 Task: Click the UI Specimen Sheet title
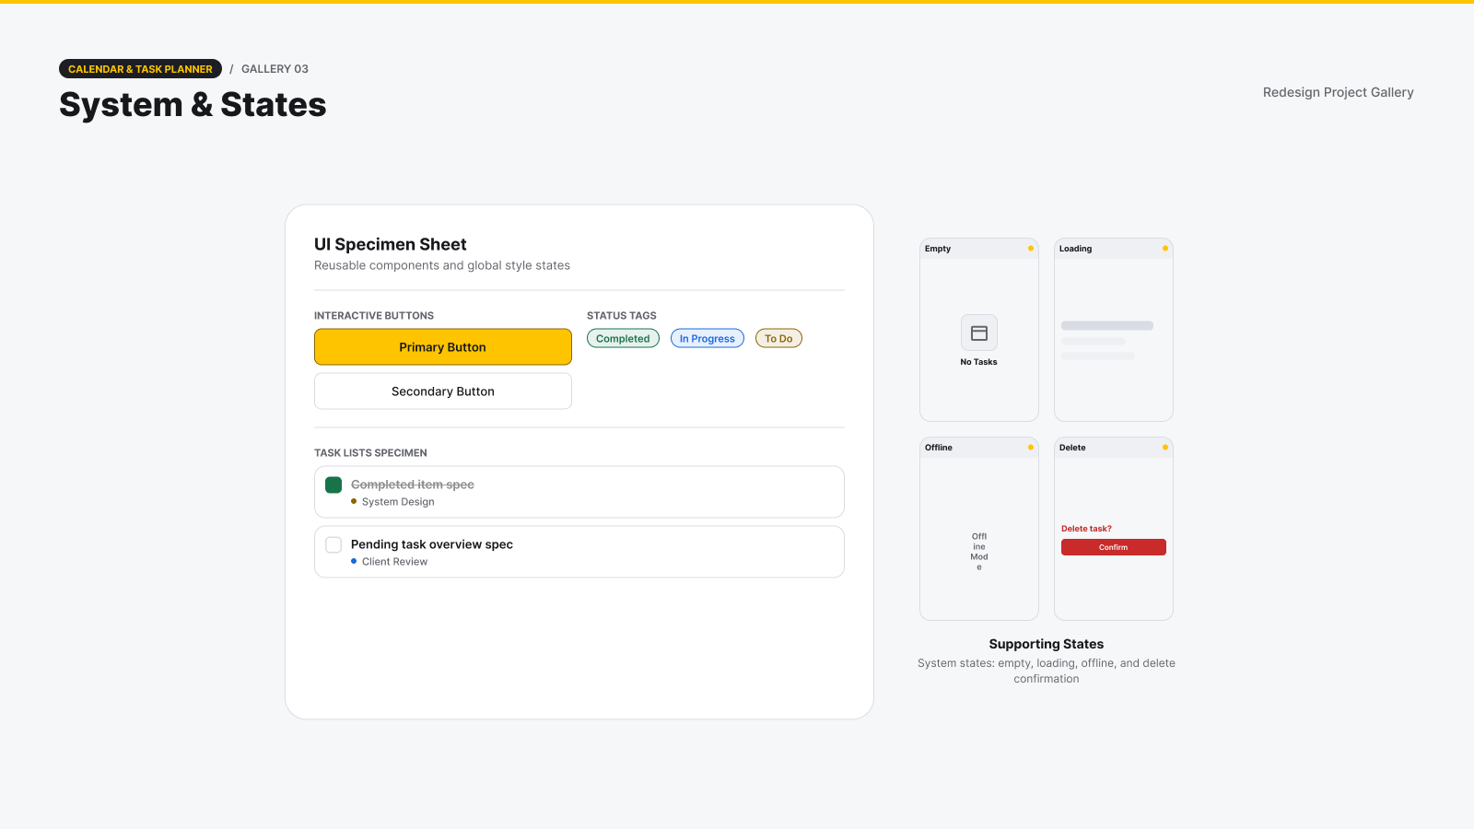(x=391, y=244)
